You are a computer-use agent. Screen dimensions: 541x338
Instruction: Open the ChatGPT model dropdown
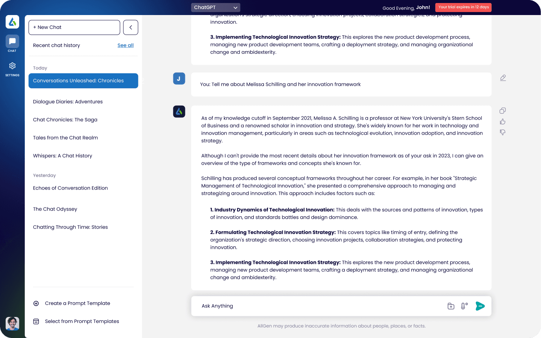click(215, 8)
